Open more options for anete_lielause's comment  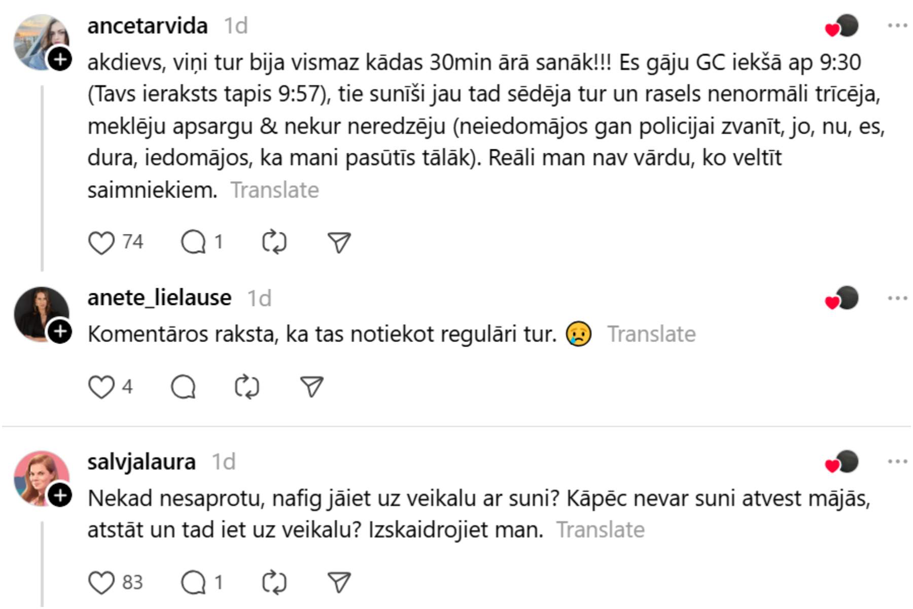tap(897, 298)
